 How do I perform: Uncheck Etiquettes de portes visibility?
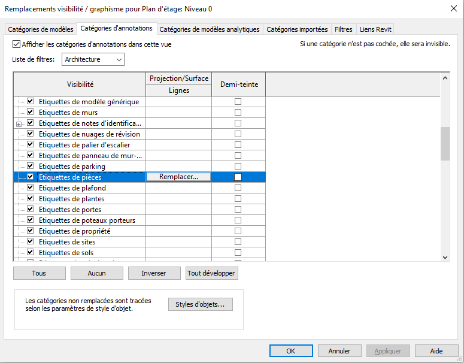click(x=30, y=210)
